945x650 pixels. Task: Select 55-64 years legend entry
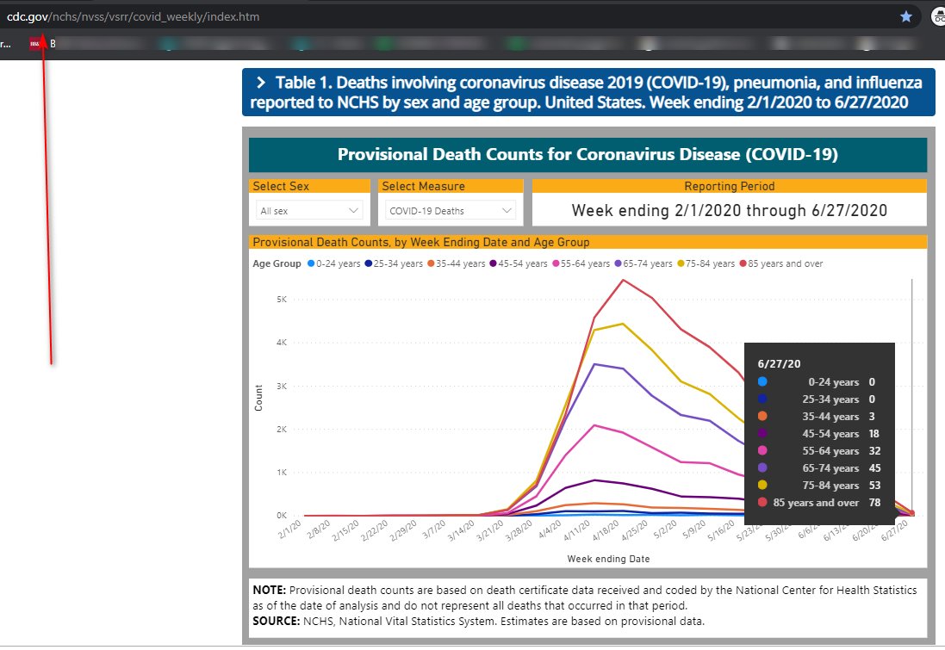[x=581, y=263]
